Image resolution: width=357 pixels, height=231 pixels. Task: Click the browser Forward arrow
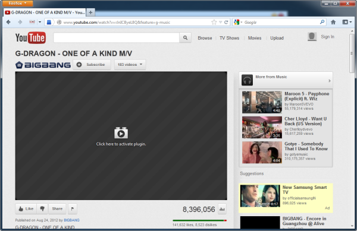click(x=20, y=22)
